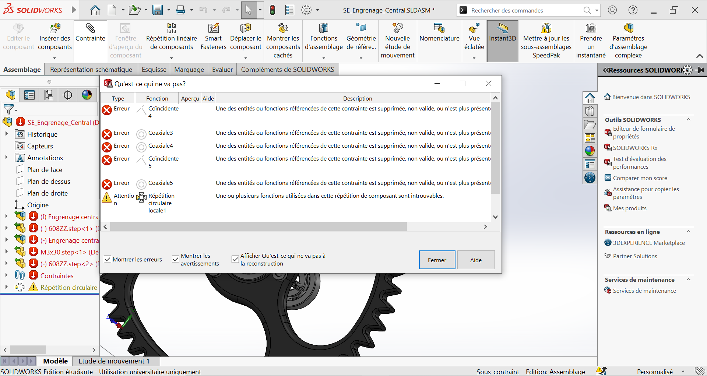
Task: Toggle Afficher Qu'est-ce qui ne va pas checkbox
Action: (x=235, y=259)
